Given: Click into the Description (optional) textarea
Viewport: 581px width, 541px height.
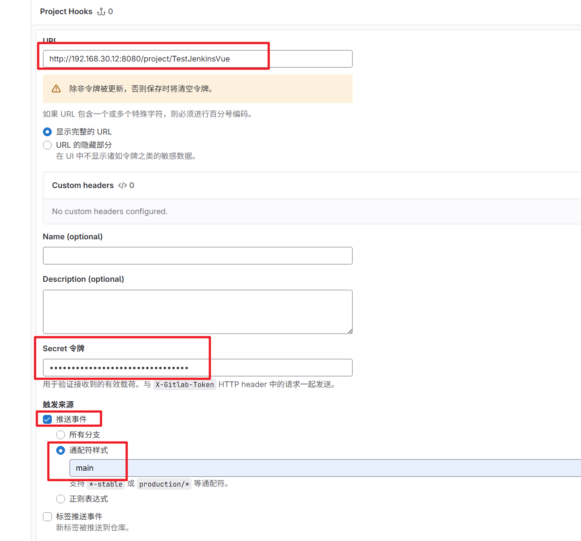Looking at the screenshot, I should (197, 312).
